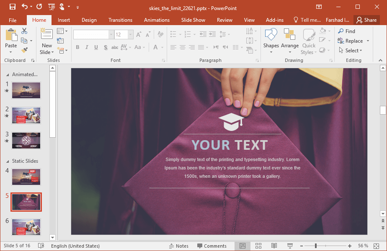Image resolution: width=387 pixels, height=251 pixels.
Task: Click the Arrange objects icon
Action: tap(289, 41)
